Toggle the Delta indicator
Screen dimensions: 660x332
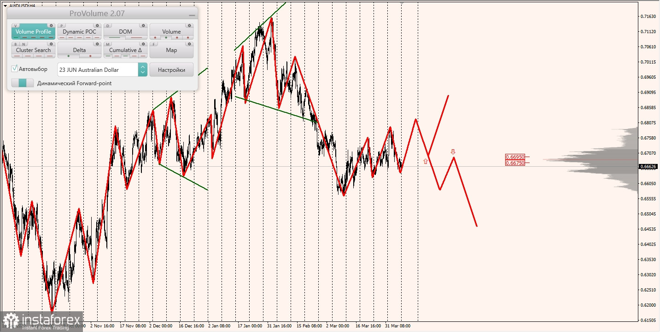point(79,50)
